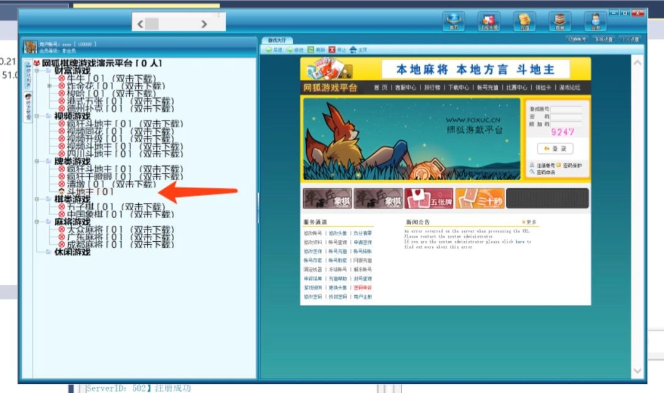The image size is (664, 393).
Task: Open 体验卡 in the website nav bar
Action: tap(543, 88)
